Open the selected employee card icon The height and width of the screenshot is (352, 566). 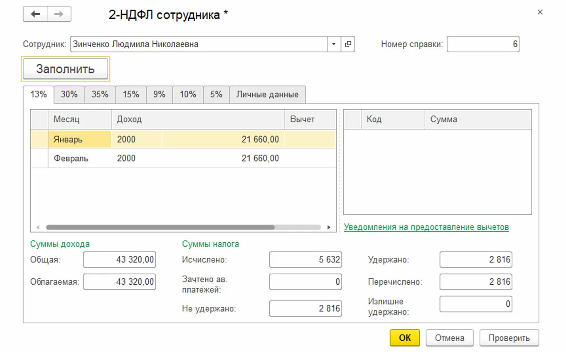(348, 44)
